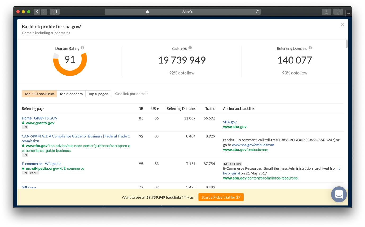Show the tab overview icon
Viewport: 365px width, 227px height.
[339, 12]
